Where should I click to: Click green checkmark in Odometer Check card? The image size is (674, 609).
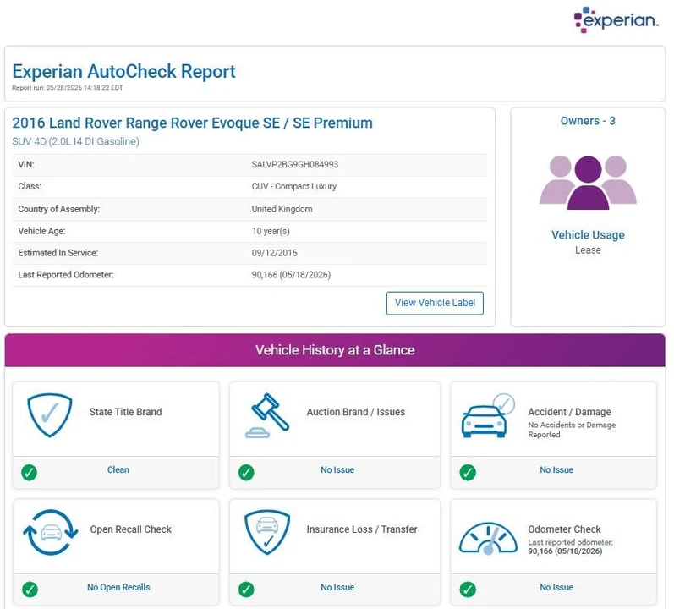click(468, 590)
